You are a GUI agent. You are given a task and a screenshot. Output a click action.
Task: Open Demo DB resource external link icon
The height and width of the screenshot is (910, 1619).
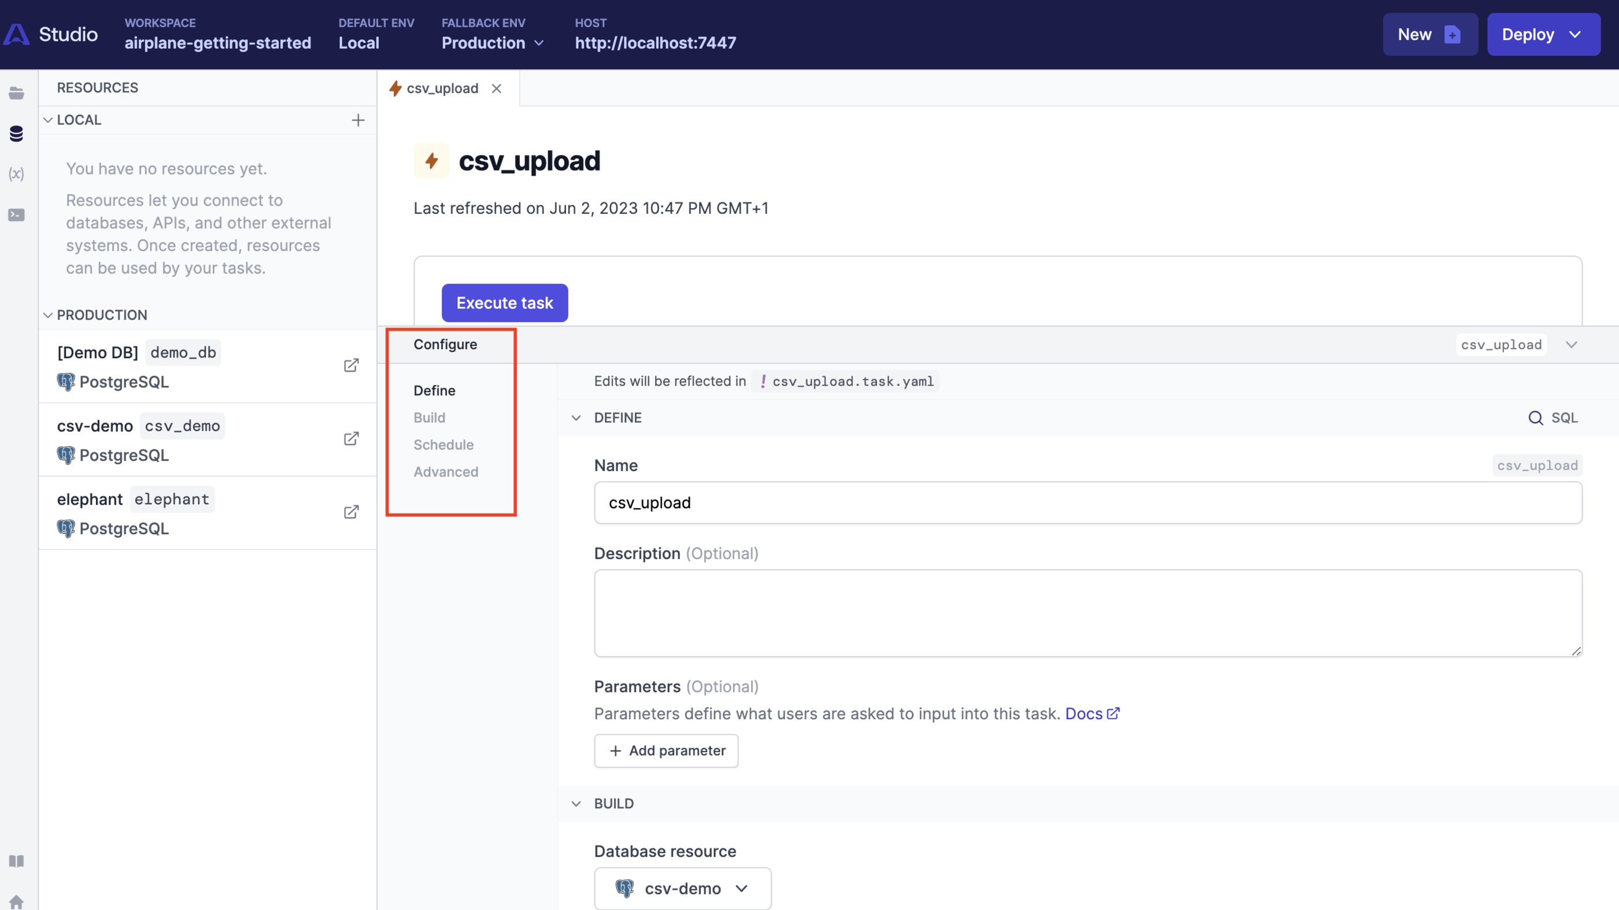[x=352, y=366]
